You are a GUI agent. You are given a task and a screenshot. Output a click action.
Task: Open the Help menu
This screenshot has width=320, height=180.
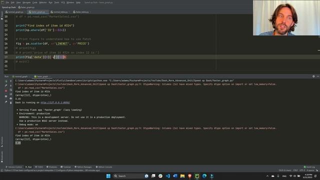[78, 2]
